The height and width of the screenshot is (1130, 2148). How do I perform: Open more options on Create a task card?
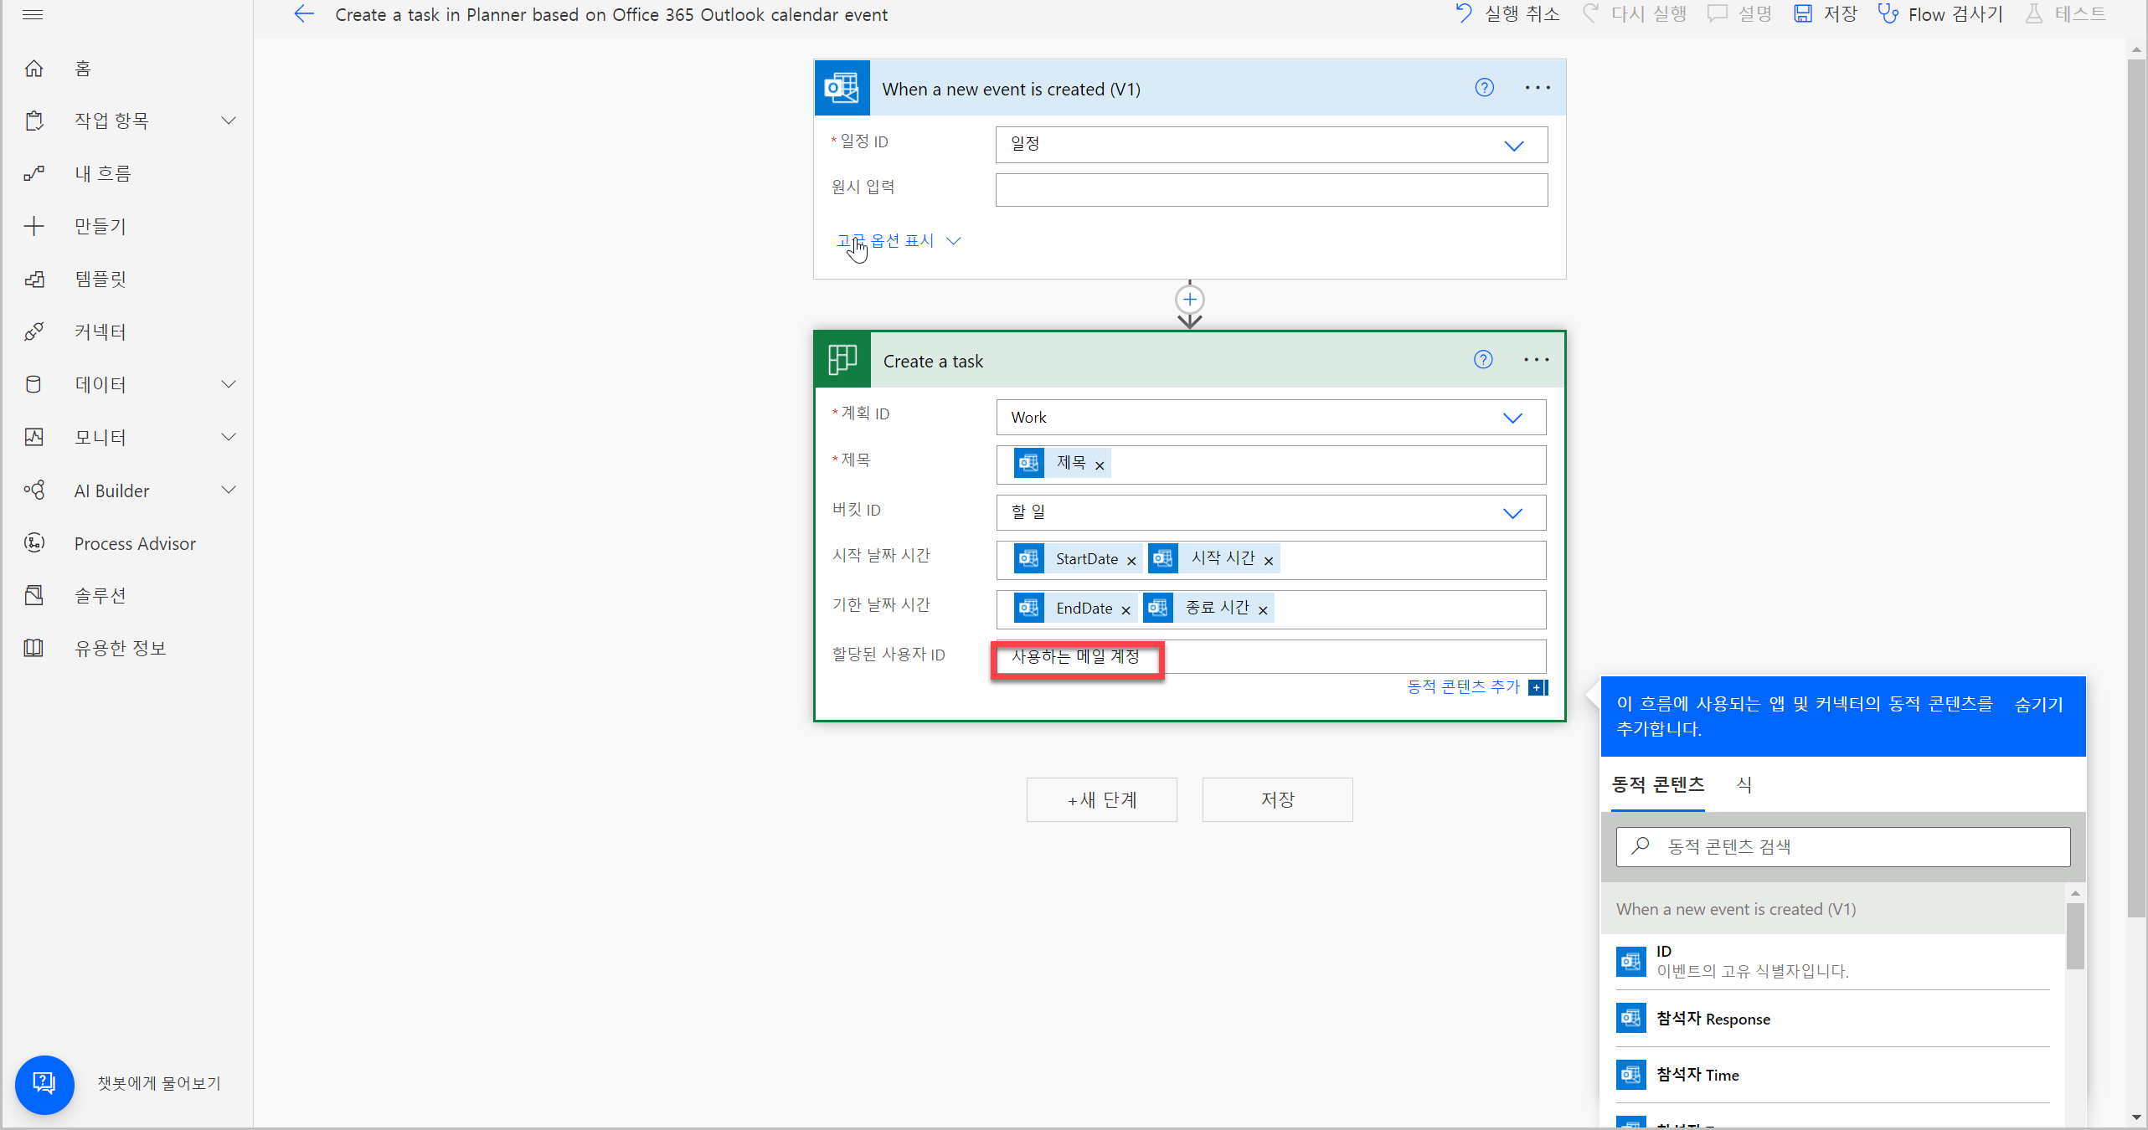tap(1537, 360)
